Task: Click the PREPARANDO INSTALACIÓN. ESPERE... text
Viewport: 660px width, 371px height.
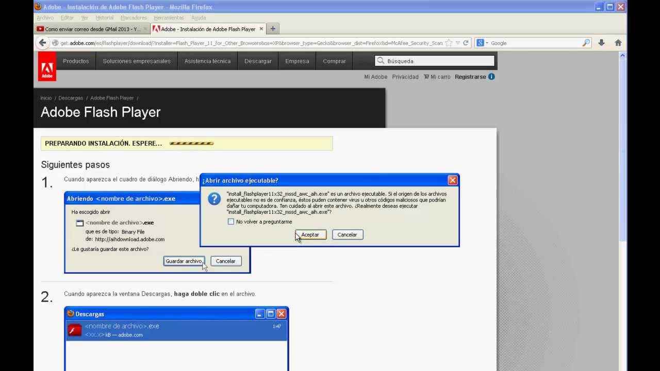Action: pyautogui.click(x=103, y=143)
